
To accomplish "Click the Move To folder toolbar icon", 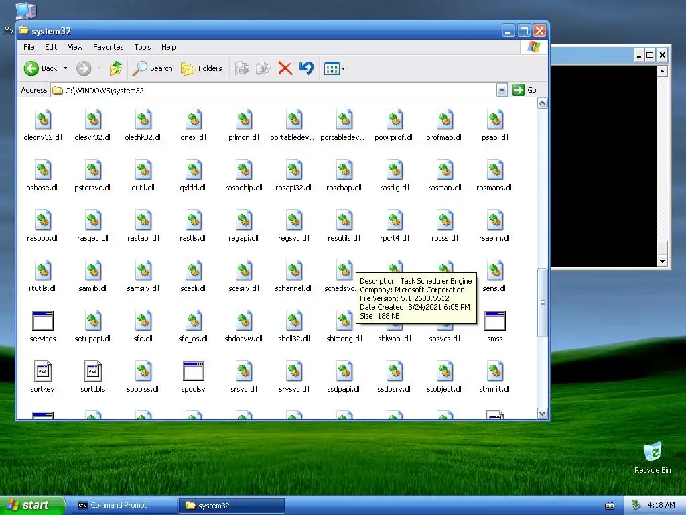I will click(x=242, y=68).
